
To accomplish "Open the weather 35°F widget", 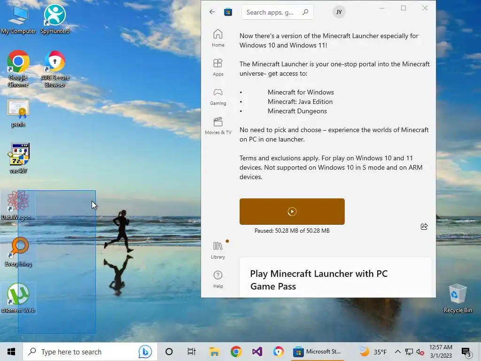I will click(372, 352).
